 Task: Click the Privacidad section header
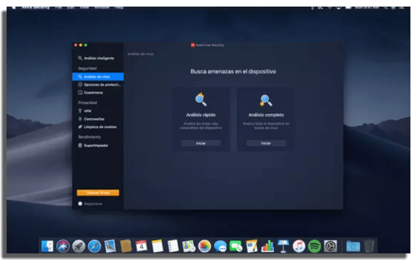point(88,102)
